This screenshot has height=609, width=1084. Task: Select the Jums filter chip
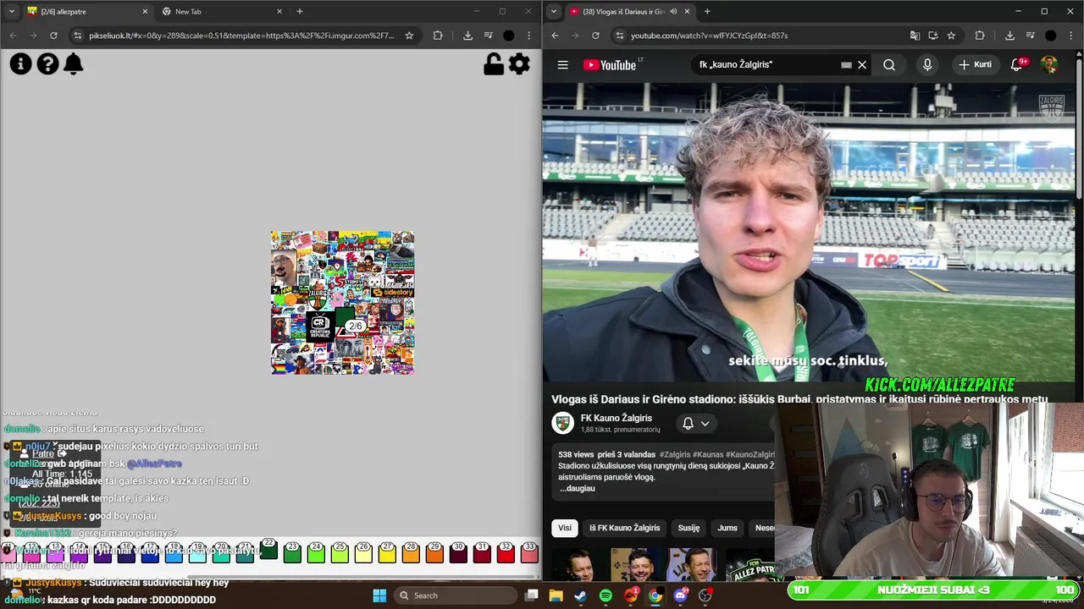(727, 528)
